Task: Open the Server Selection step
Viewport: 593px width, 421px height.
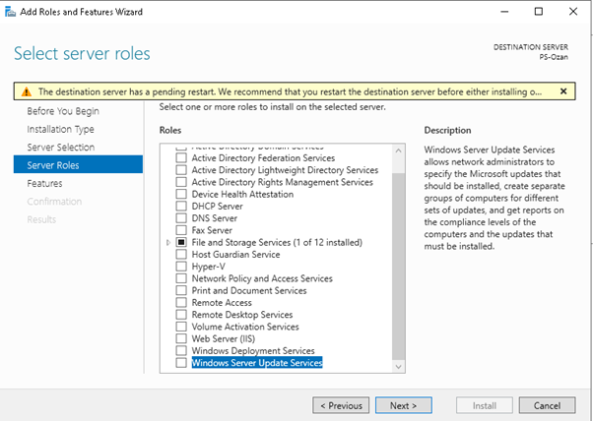Action: tap(60, 147)
